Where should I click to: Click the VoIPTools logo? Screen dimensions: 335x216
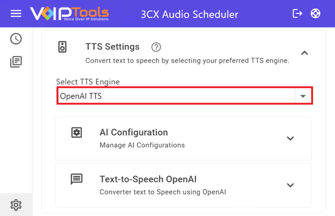tap(70, 14)
